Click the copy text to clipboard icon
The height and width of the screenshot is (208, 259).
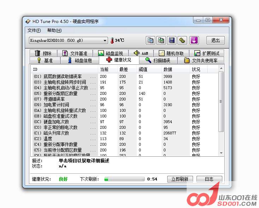[x=151, y=40]
